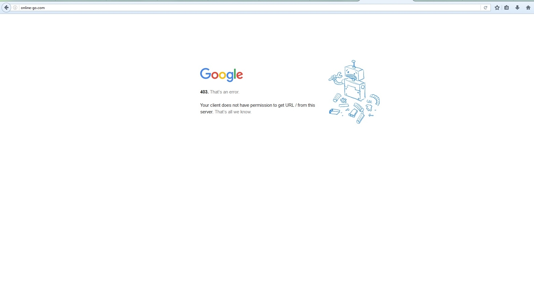Click the 'That's an error.' text

225,92
